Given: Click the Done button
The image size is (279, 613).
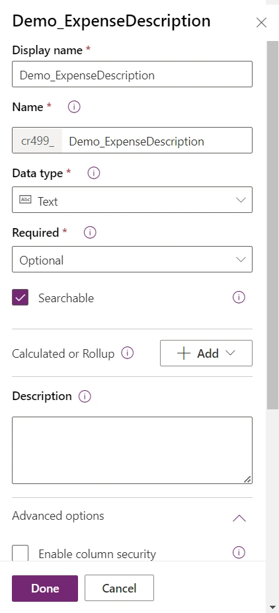Looking at the screenshot, I should point(45,589).
